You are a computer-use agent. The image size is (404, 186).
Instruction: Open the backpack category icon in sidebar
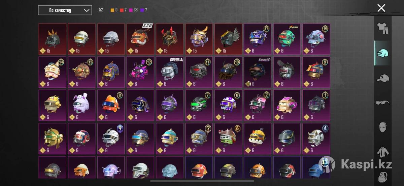(382, 176)
